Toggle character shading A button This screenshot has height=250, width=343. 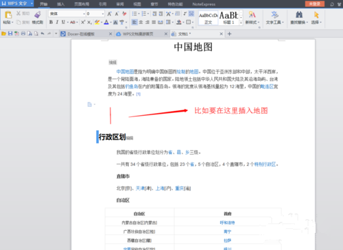coord(115,22)
